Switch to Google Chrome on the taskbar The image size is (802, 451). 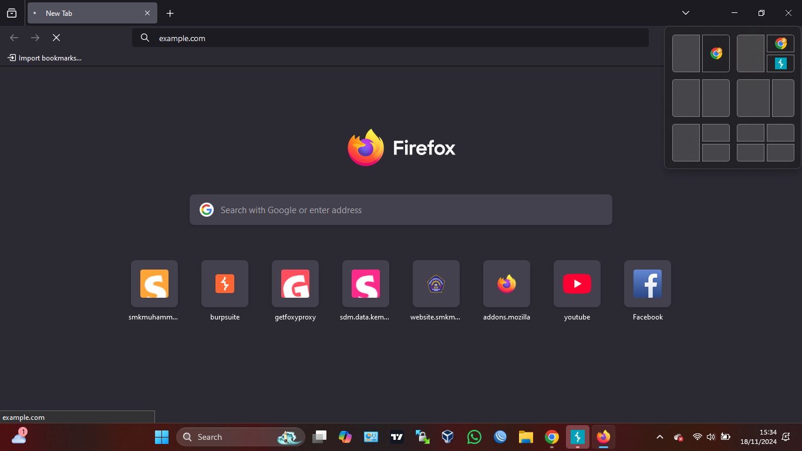[x=551, y=437]
